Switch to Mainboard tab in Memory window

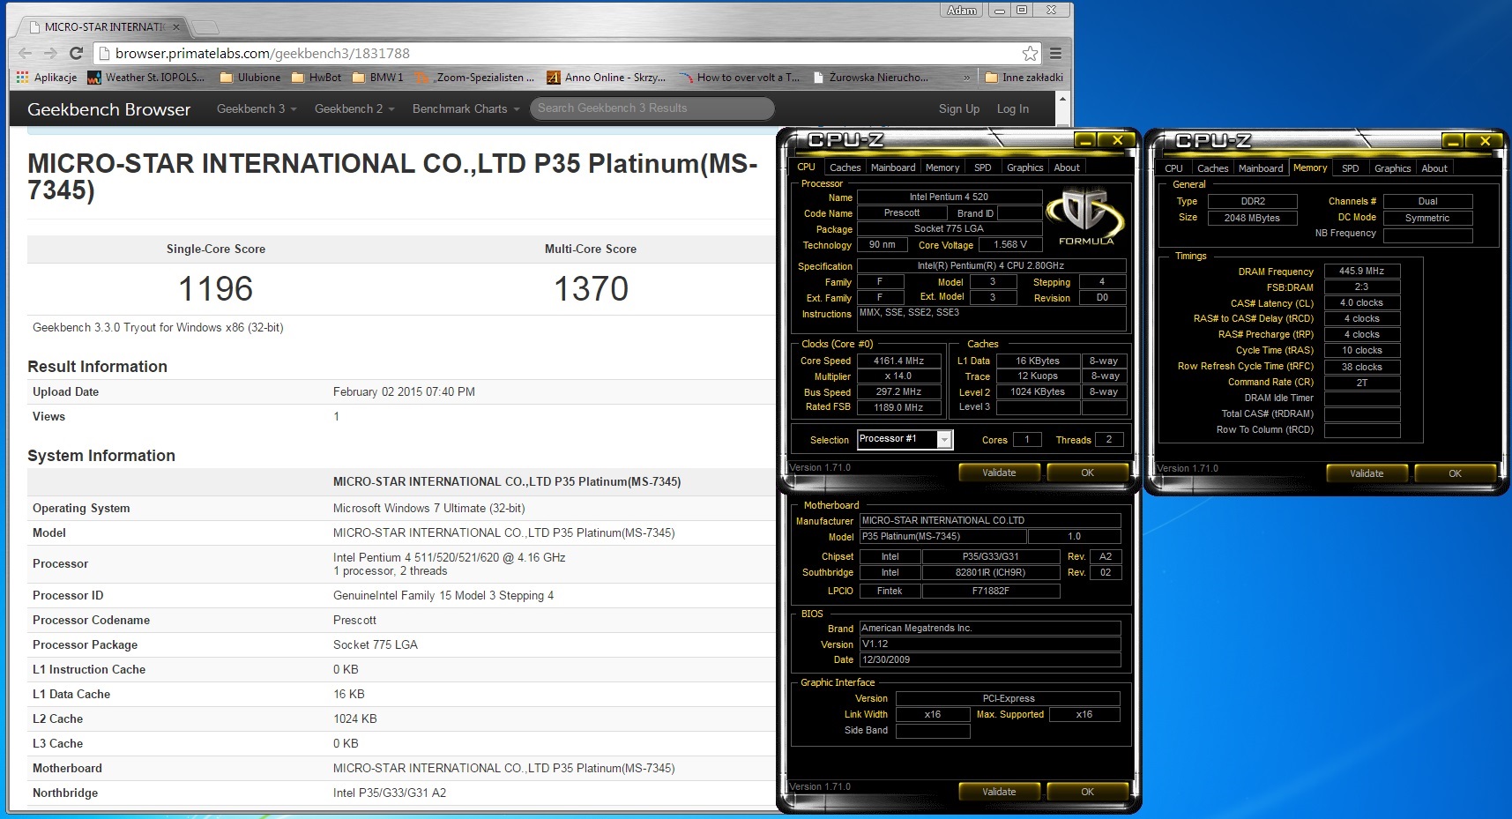(1261, 168)
